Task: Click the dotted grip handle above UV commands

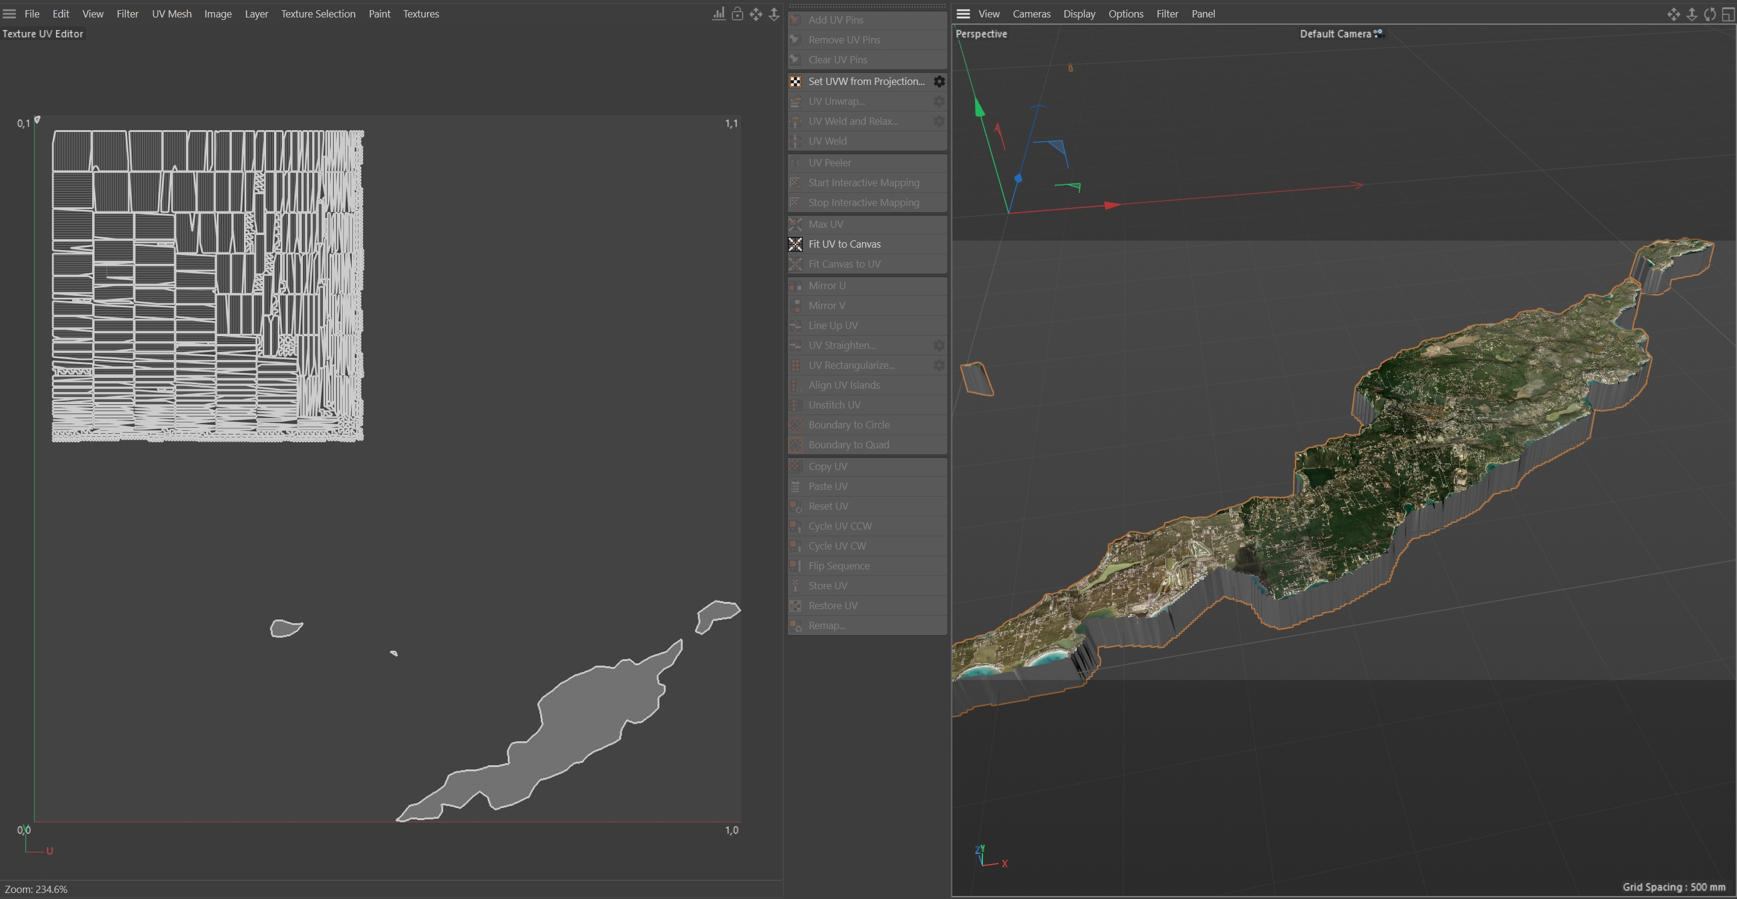Action: [867, 5]
